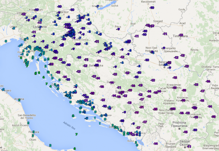Viewport: 219px width, 151px height.
Task: Click the green 4 marker west of the Adriatic Sea label
Action: click(x=73, y=116)
